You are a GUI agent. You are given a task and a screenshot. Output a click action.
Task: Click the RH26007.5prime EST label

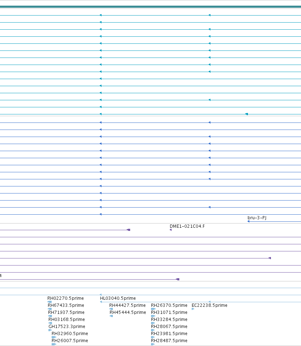pyautogui.click(x=70, y=341)
